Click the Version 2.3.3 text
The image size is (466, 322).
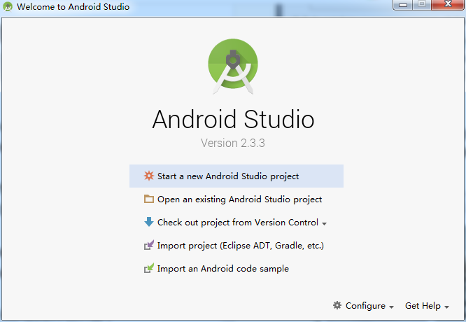pyautogui.click(x=233, y=143)
